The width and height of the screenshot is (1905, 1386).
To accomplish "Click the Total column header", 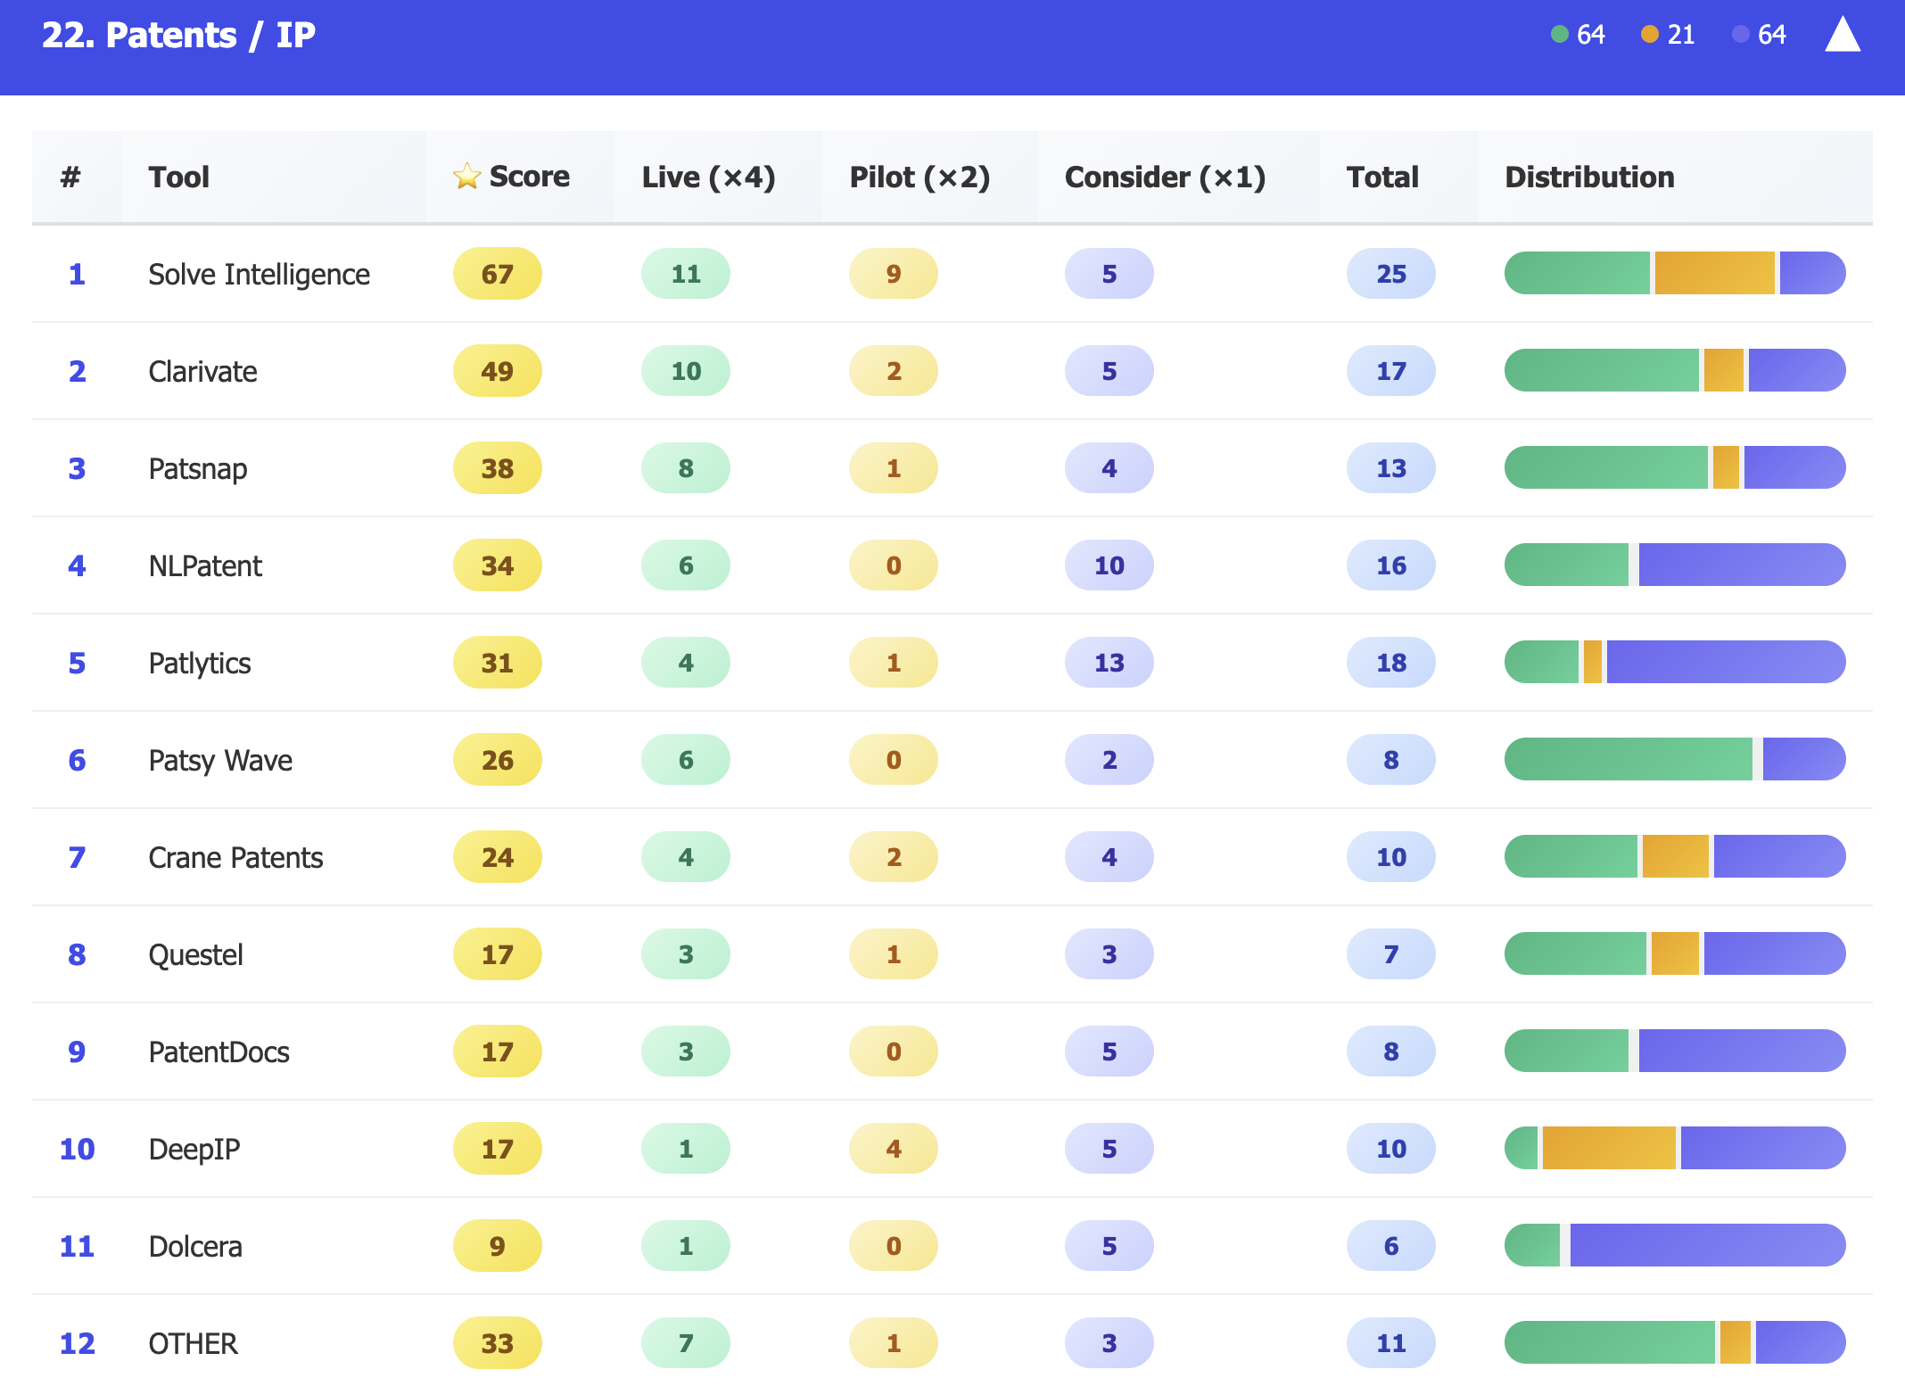I will 1382,177.
